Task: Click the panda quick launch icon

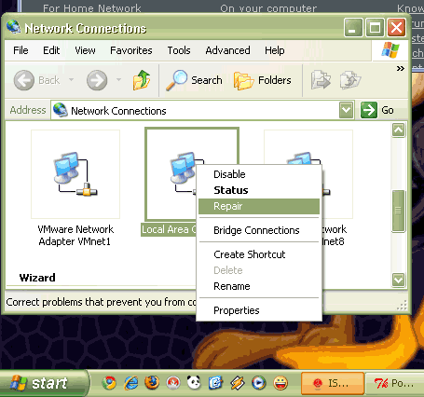Action: click(x=194, y=383)
